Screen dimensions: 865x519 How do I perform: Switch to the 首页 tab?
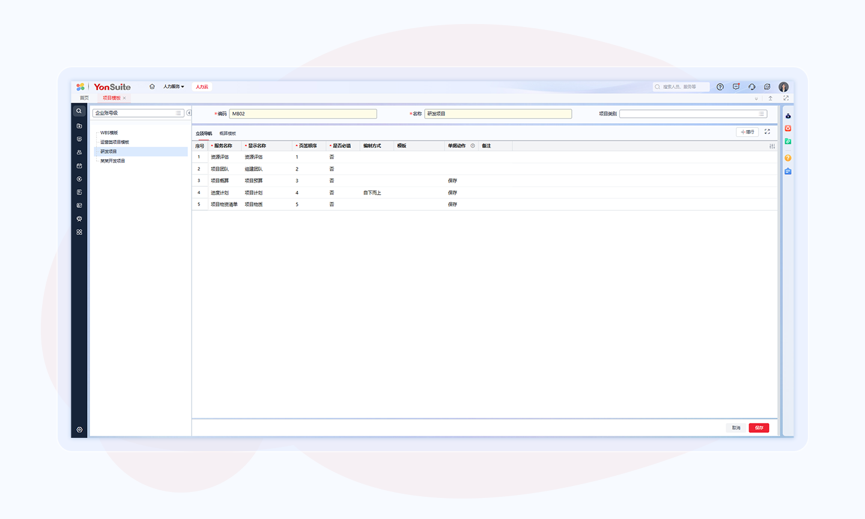coord(84,98)
